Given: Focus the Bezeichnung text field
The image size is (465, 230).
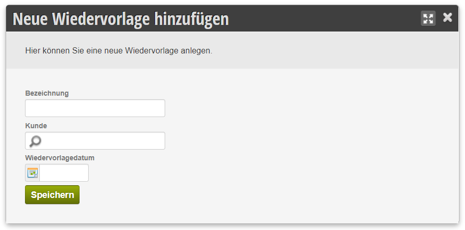Looking at the screenshot, I should [95, 108].
